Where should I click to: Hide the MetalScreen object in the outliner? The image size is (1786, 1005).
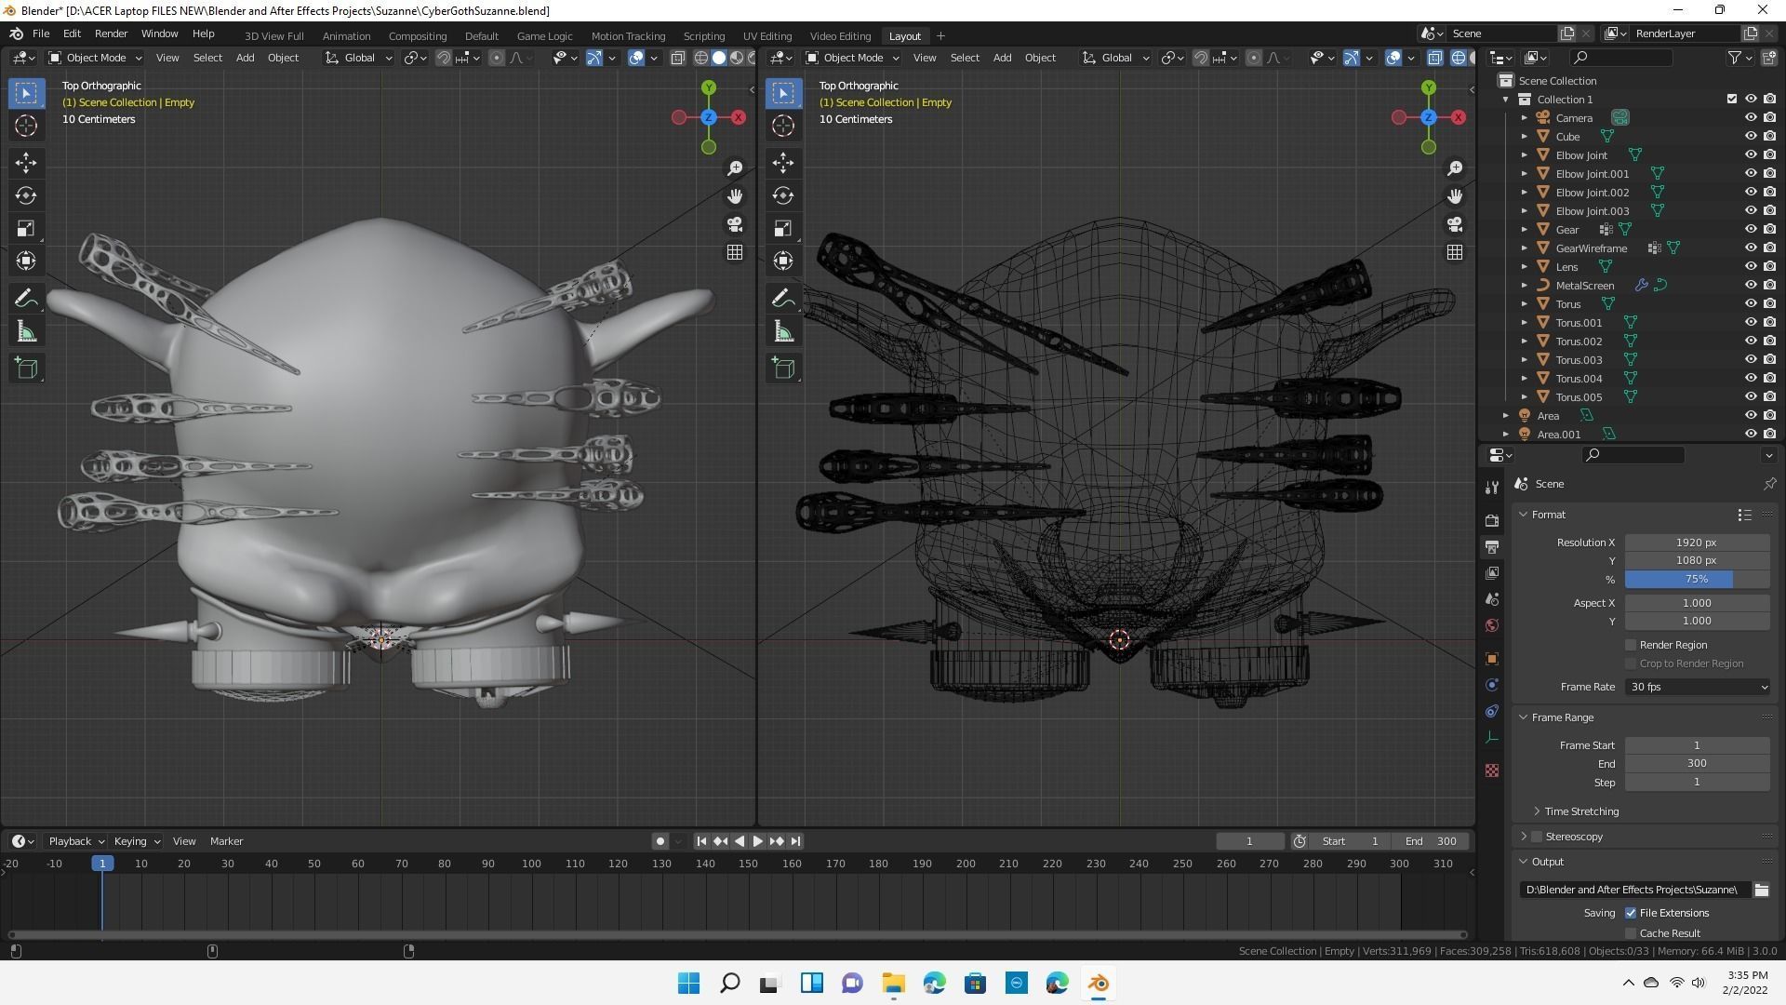(1750, 286)
